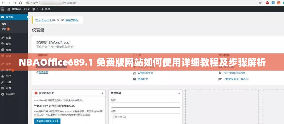284x124 pixels.
Task: Click the 快速草稿 panel title
Action: click(x=116, y=93)
